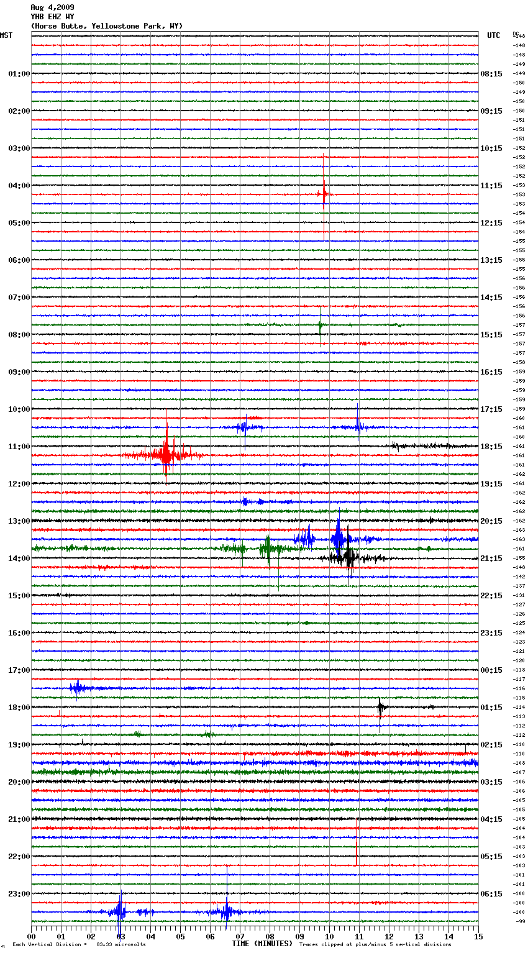This screenshot has width=528, height=953.
Task: Click the '02:00' MST hour label
Action: click(19, 111)
